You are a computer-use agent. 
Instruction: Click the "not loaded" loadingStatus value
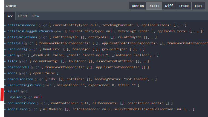pos(135,79)
